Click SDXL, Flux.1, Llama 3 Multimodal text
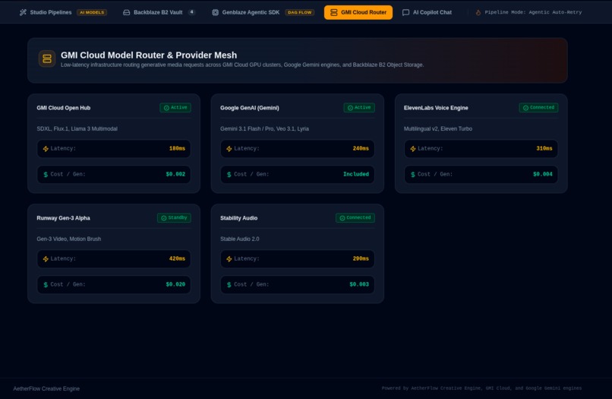 tap(77, 128)
